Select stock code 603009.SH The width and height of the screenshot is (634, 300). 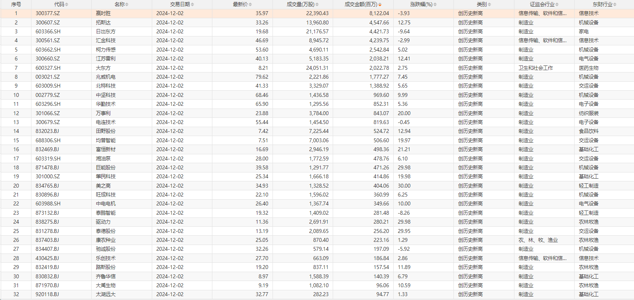point(48,86)
